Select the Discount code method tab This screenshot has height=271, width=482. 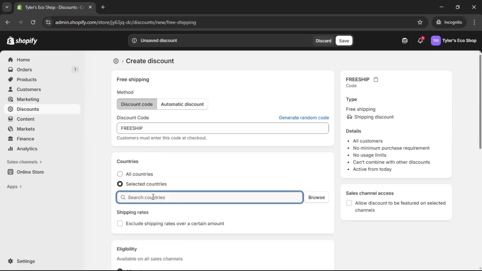(137, 104)
